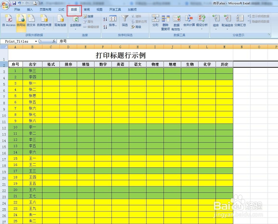This screenshot has width=278, height=224.
Task: Select cell with name 李四
Action: pos(33,77)
